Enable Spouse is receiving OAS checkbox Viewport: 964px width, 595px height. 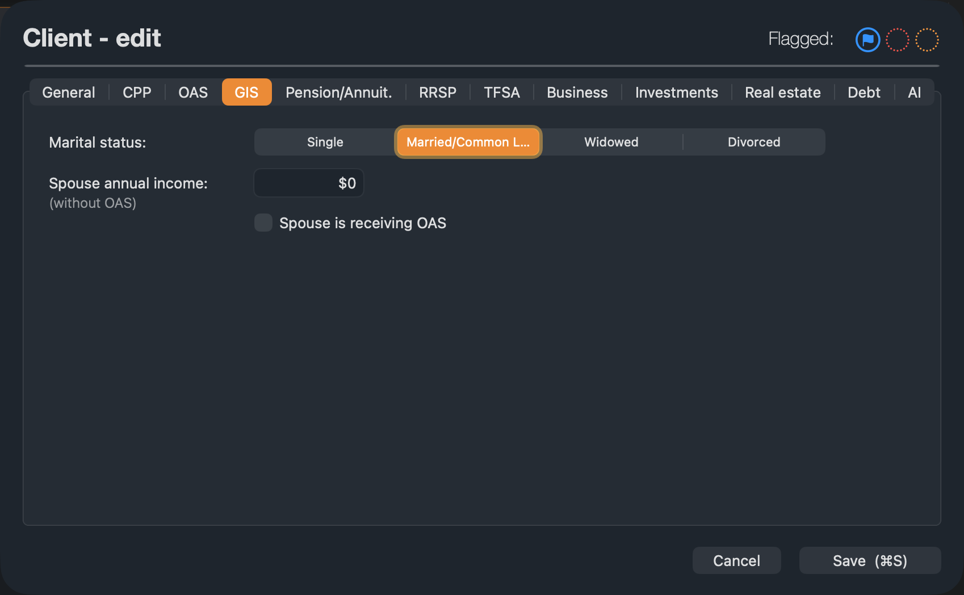[263, 223]
